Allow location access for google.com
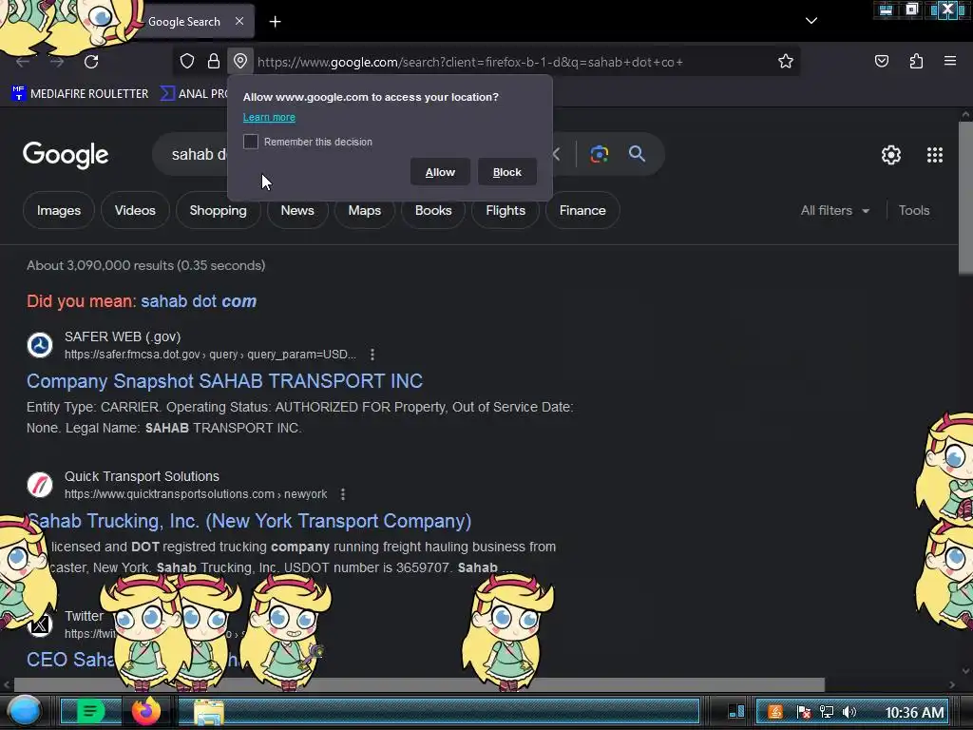Image resolution: width=973 pixels, height=730 pixels. pos(440,172)
